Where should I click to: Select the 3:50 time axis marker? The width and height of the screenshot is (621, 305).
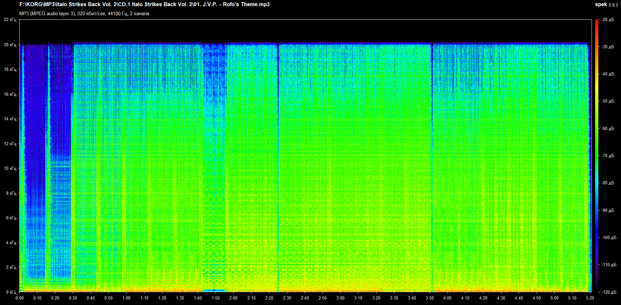[x=430, y=298]
